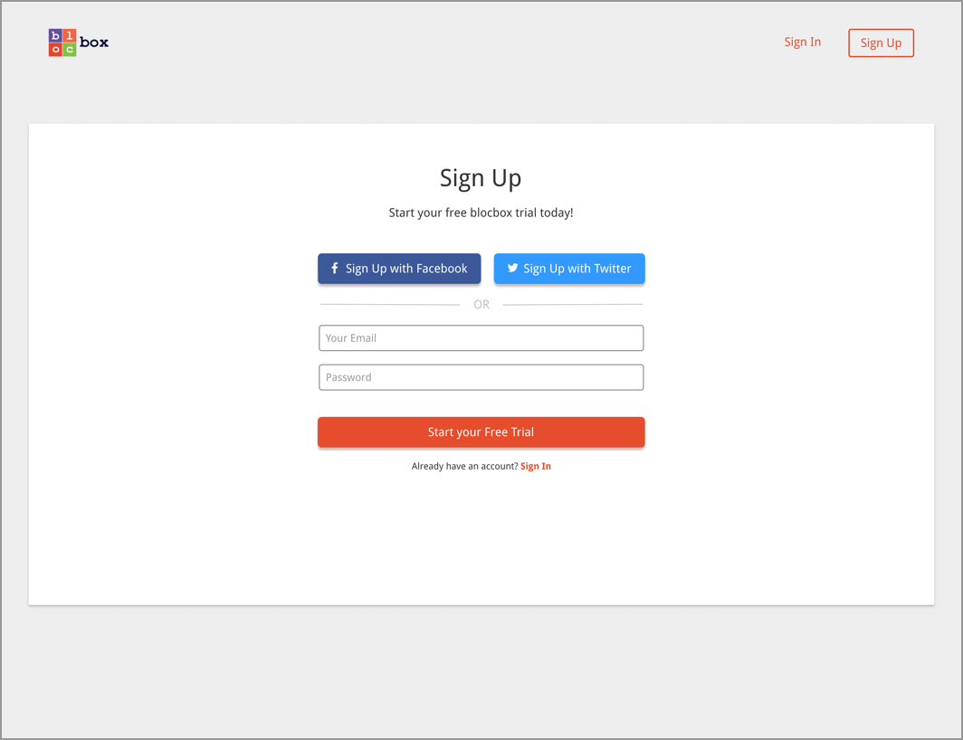Click the OR divider label
Viewport: 963px width, 740px height.
(x=481, y=305)
